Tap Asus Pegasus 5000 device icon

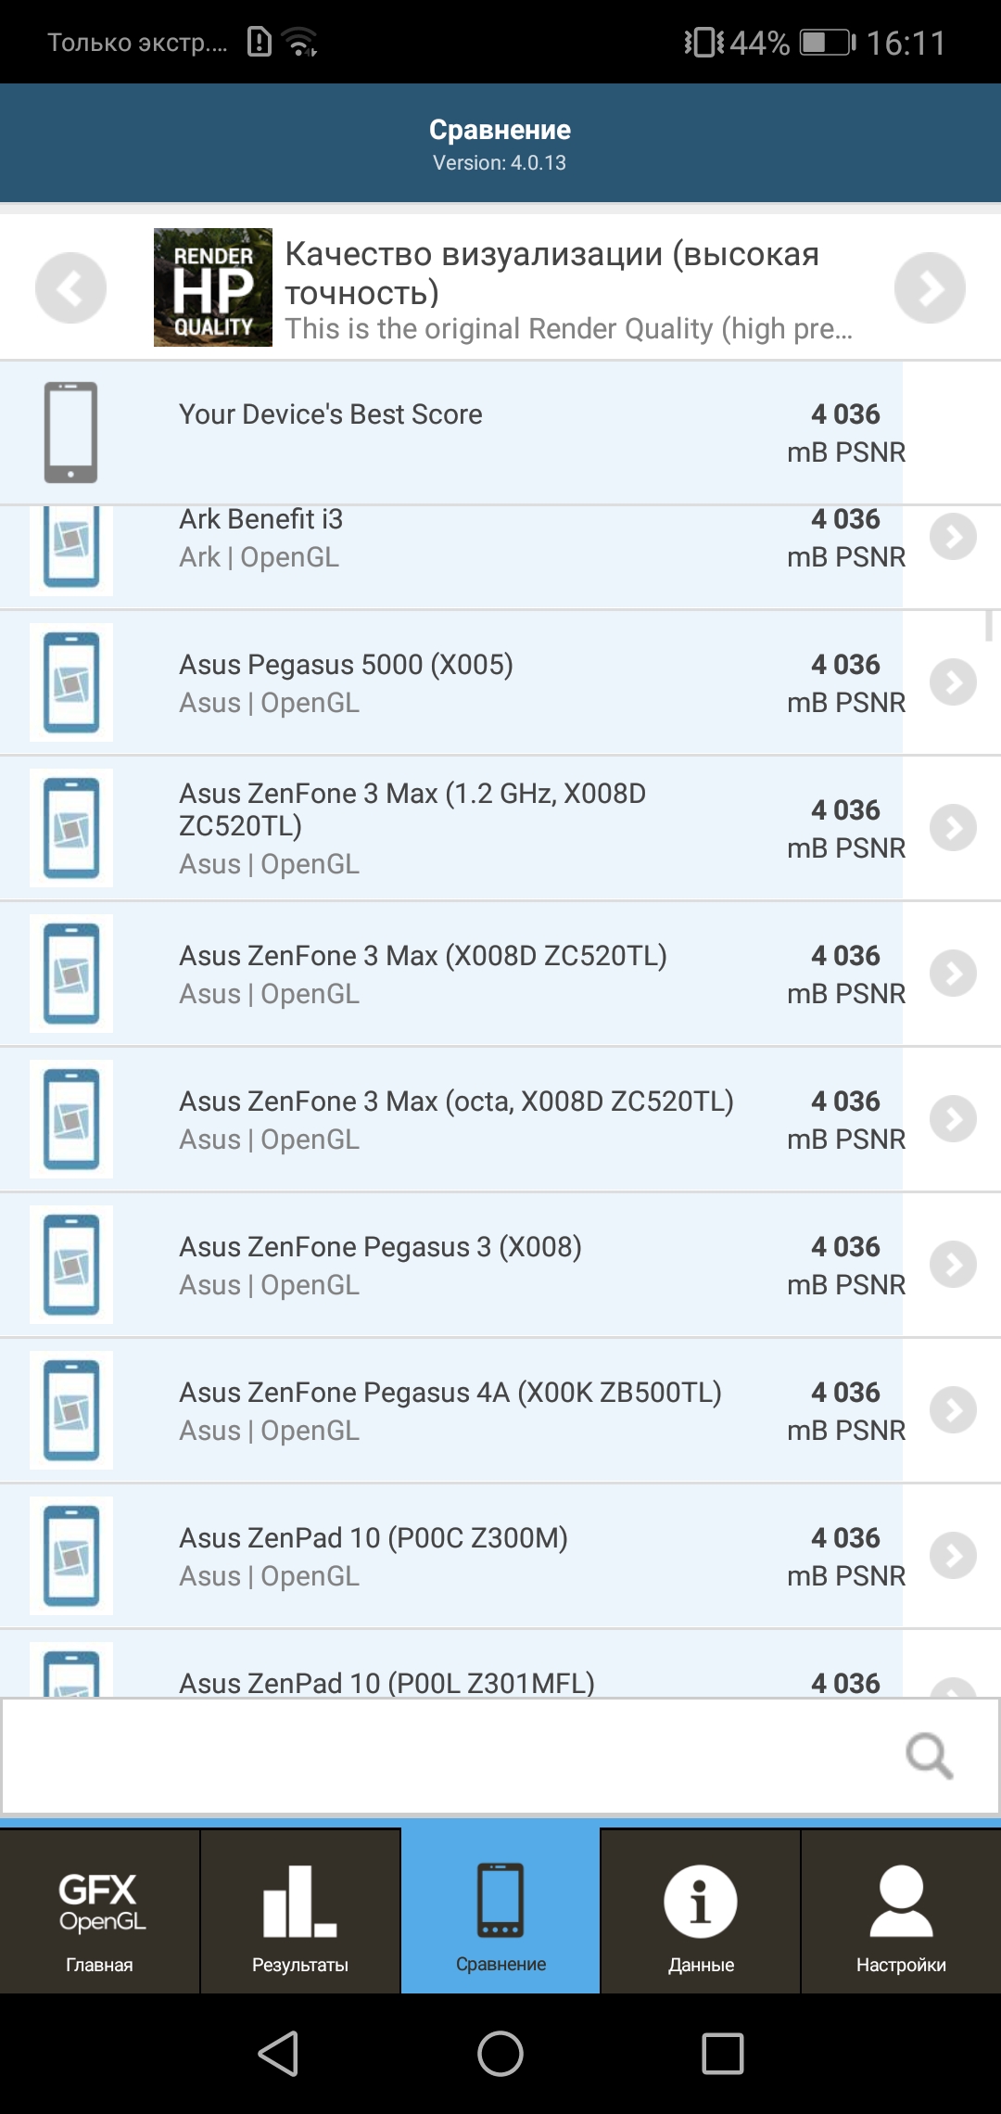[71, 682]
